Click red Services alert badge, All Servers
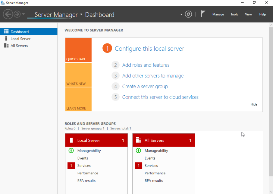273x194 pixels. [x=138, y=166]
